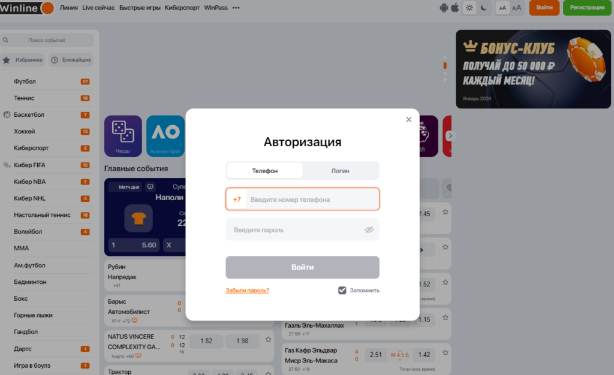Favorite the match with 1.15 odds
Image resolution: width=614 pixels, height=375 pixels.
[446, 317]
